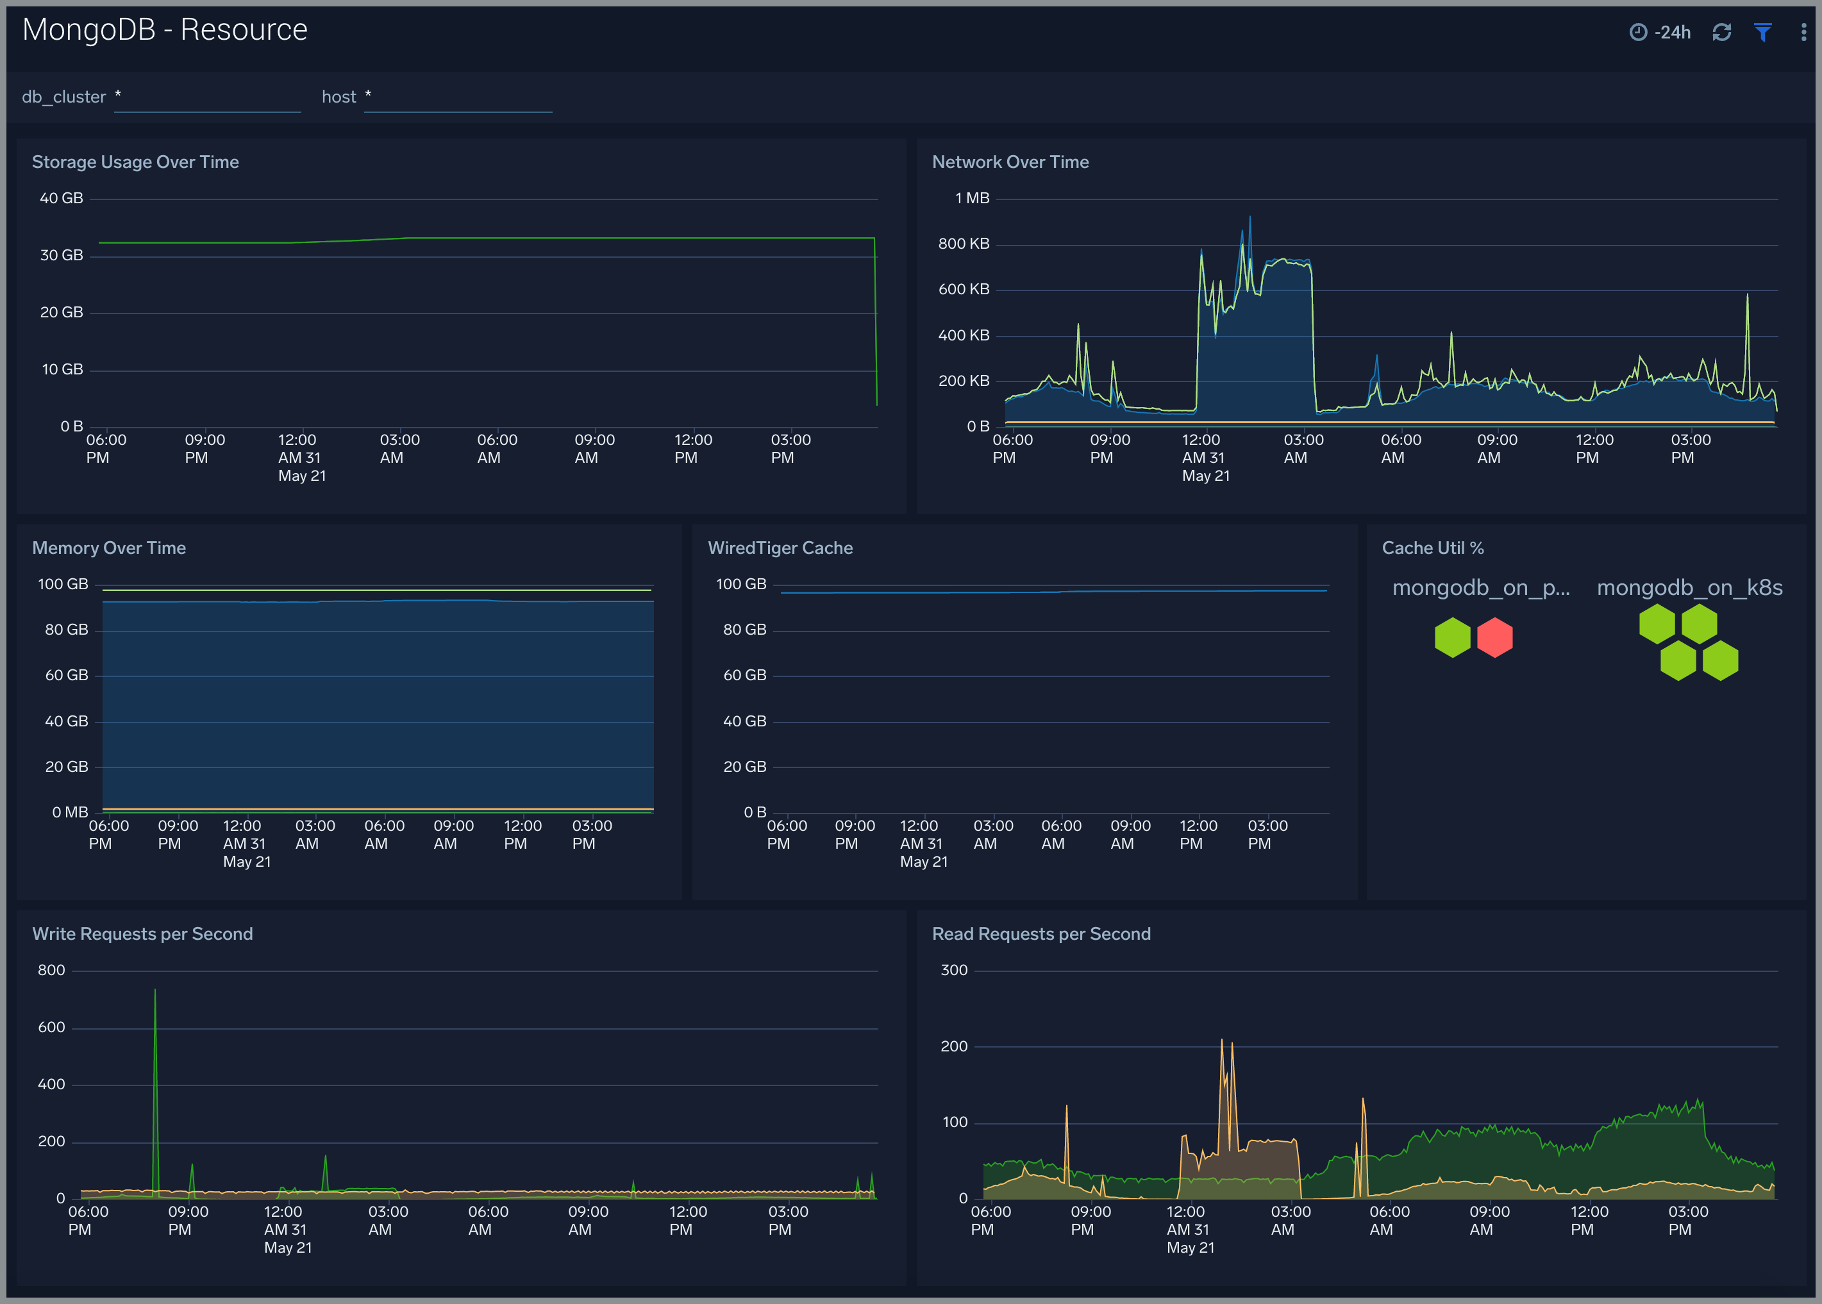
Task: Open the time range clock icon
Action: point(1637,32)
